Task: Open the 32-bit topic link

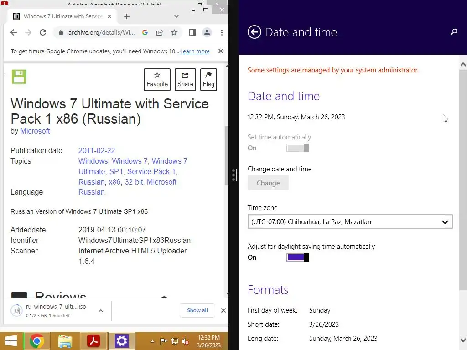Action: pos(134,182)
